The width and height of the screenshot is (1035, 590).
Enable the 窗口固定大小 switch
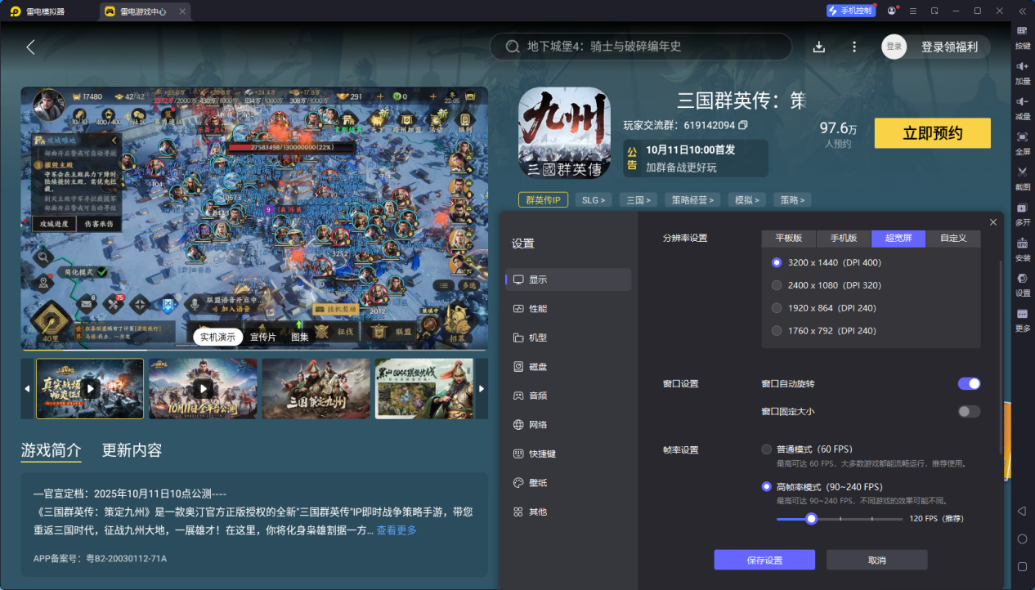[969, 411]
